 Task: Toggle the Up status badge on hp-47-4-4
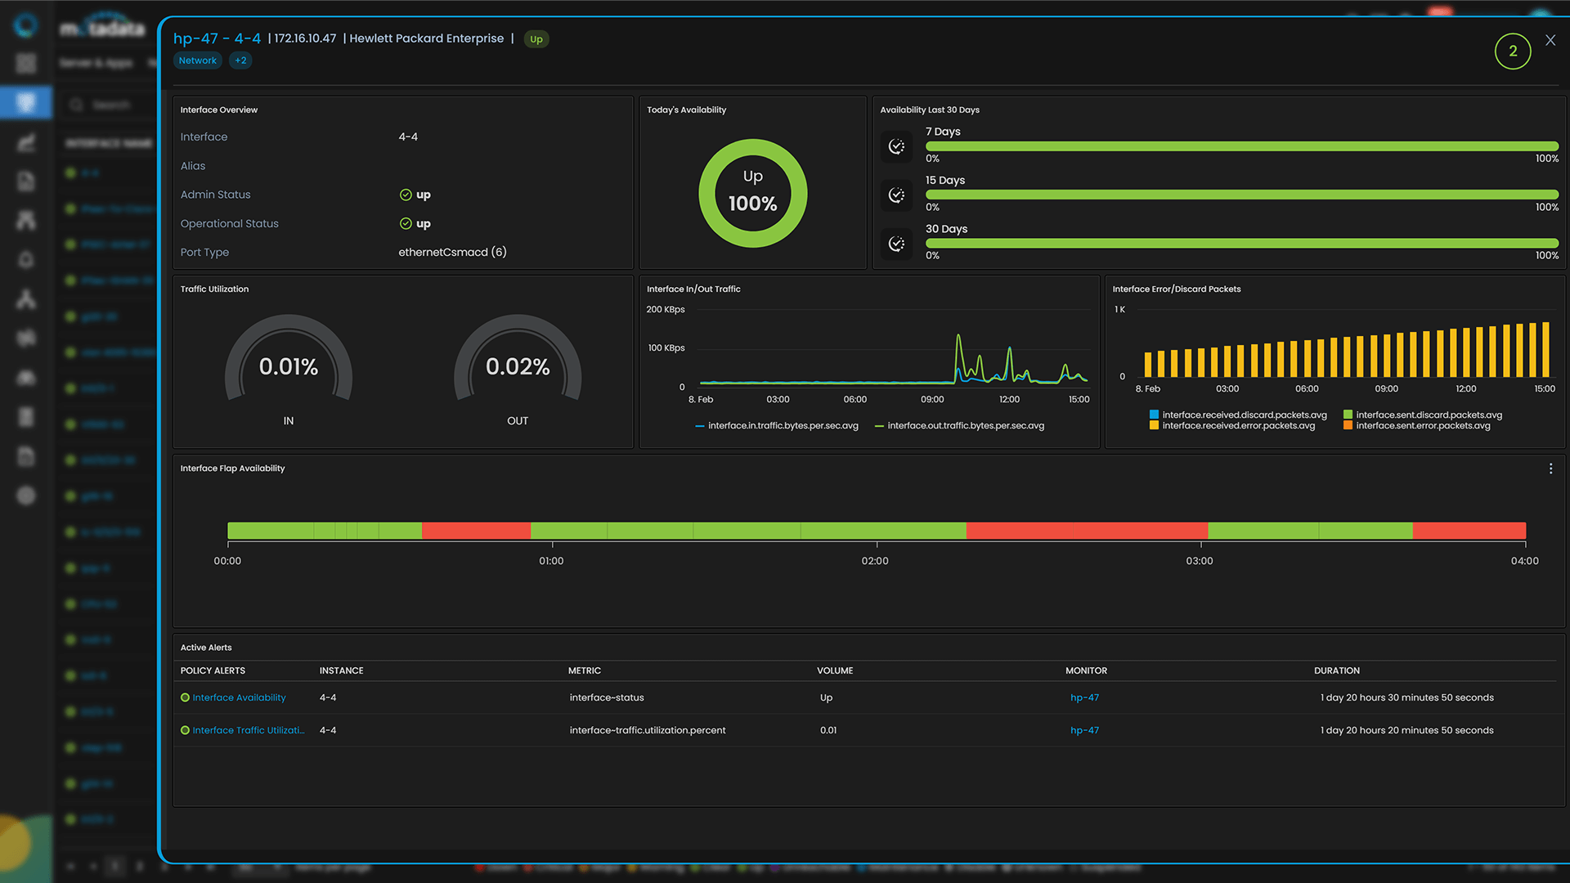(x=536, y=38)
